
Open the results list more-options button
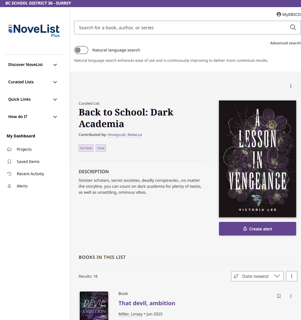(292, 276)
